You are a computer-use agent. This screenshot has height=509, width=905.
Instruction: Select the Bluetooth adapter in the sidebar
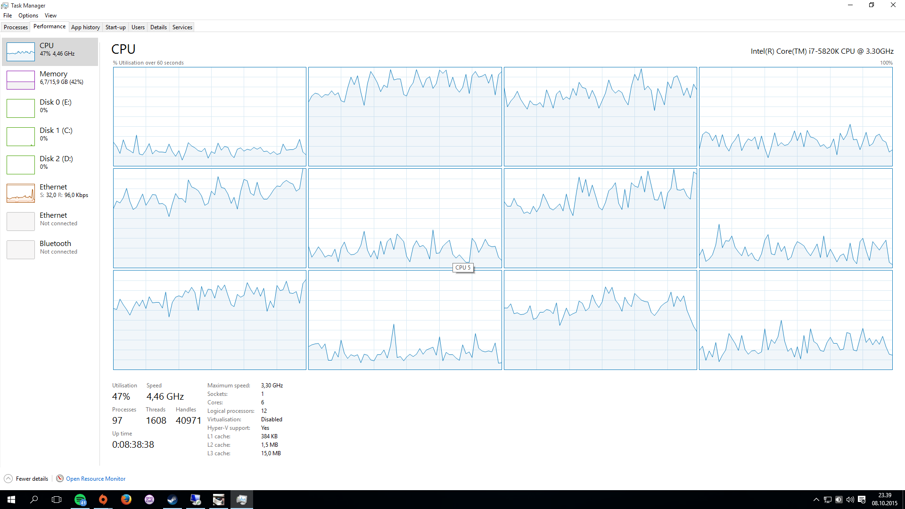point(50,250)
